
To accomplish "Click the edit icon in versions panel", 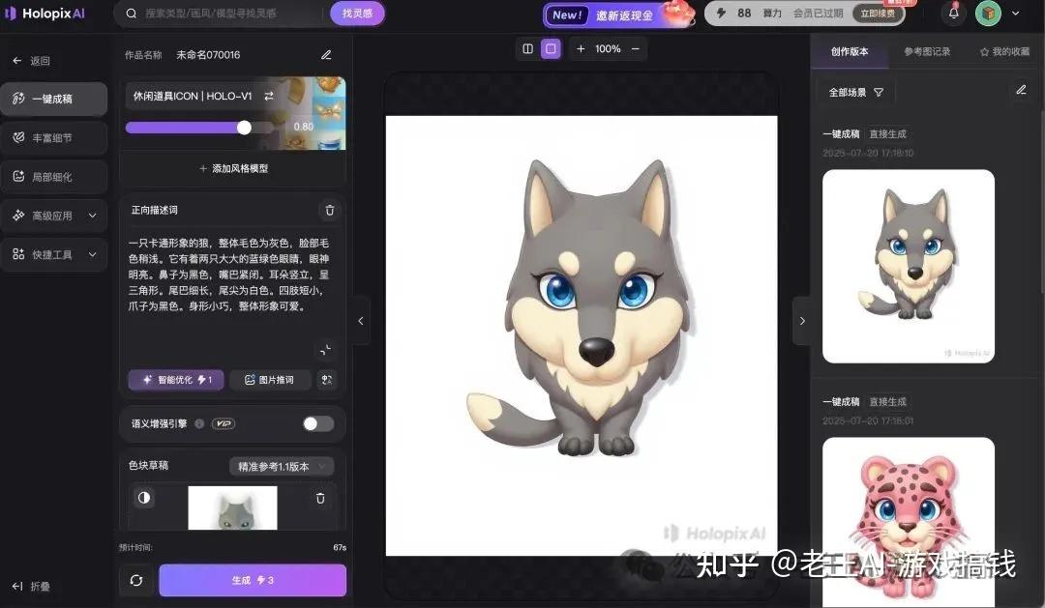I will pyautogui.click(x=1021, y=90).
